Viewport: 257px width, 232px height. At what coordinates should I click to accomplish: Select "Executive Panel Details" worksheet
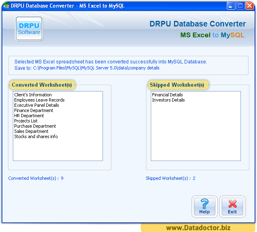(x=37, y=105)
